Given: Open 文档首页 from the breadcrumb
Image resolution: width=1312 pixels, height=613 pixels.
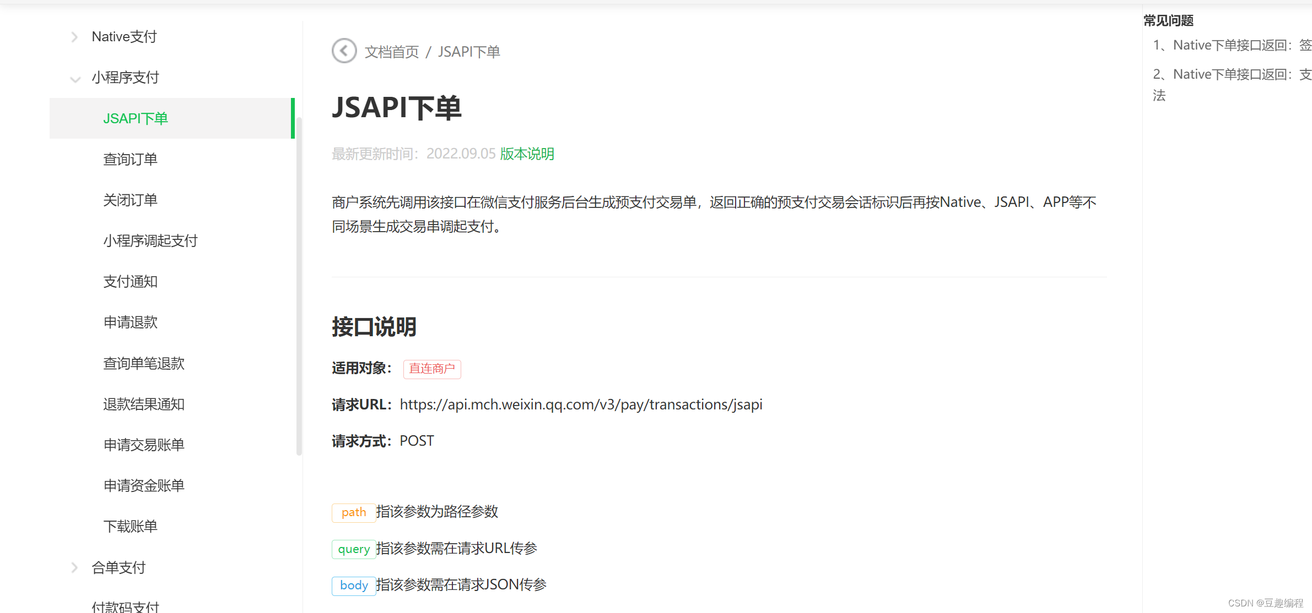Looking at the screenshot, I should [x=391, y=51].
